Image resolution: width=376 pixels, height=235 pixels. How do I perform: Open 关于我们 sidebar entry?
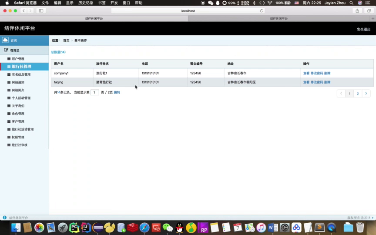[x=18, y=106]
